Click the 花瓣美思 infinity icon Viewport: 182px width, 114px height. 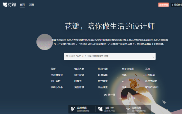click(x=128, y=109)
